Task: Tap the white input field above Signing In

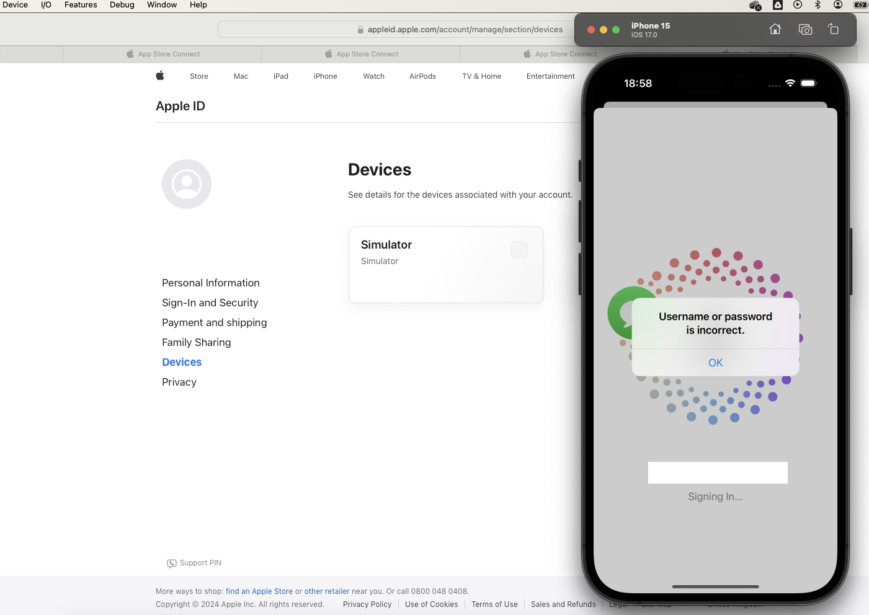Action: pos(718,472)
